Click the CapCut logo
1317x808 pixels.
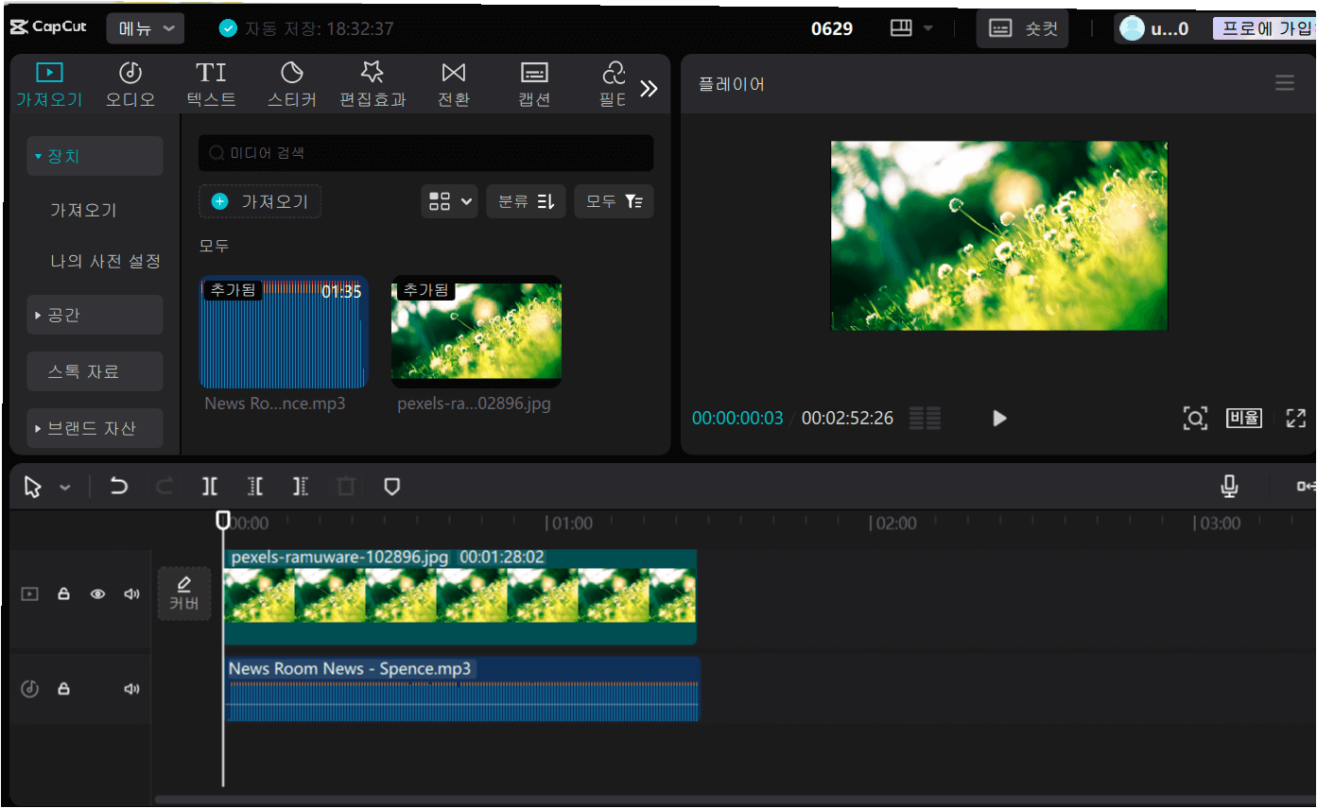tap(48, 27)
